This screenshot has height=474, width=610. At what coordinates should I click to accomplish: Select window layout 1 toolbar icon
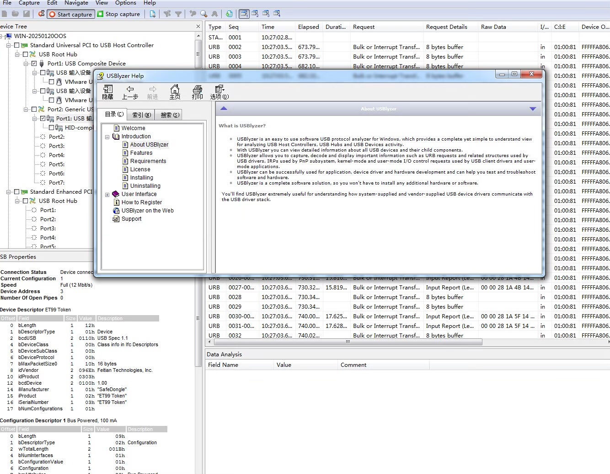244,14
